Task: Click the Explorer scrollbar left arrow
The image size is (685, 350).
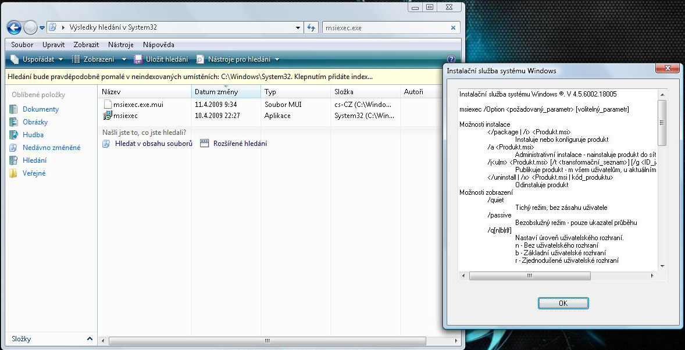Action: (103, 340)
